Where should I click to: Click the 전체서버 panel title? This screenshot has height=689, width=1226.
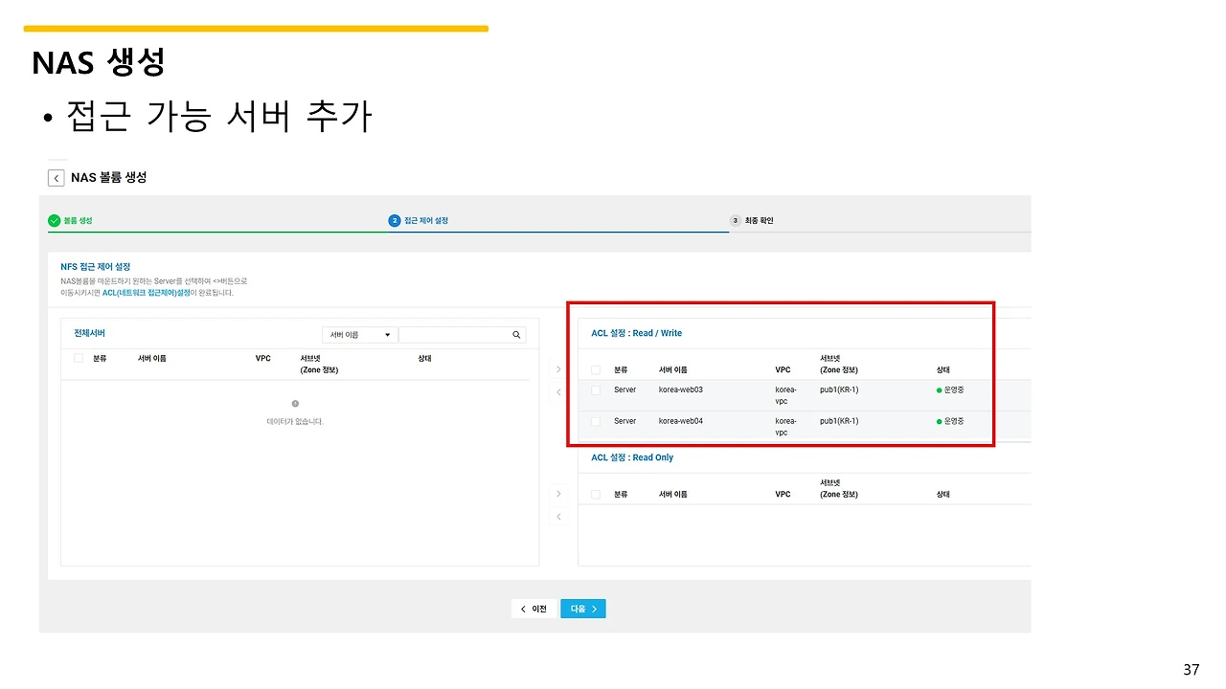(90, 333)
